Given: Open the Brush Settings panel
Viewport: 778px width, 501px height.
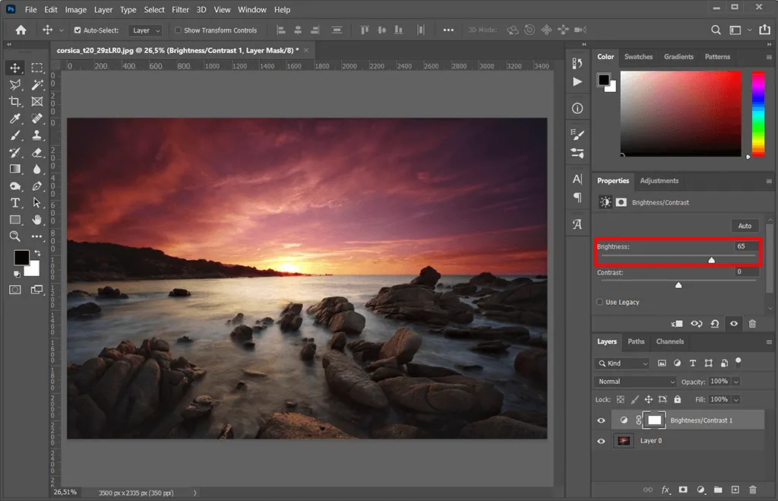Looking at the screenshot, I should pyautogui.click(x=577, y=135).
